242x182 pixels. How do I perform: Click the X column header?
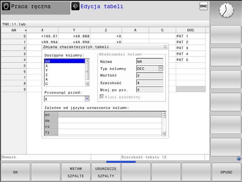(42, 30)
